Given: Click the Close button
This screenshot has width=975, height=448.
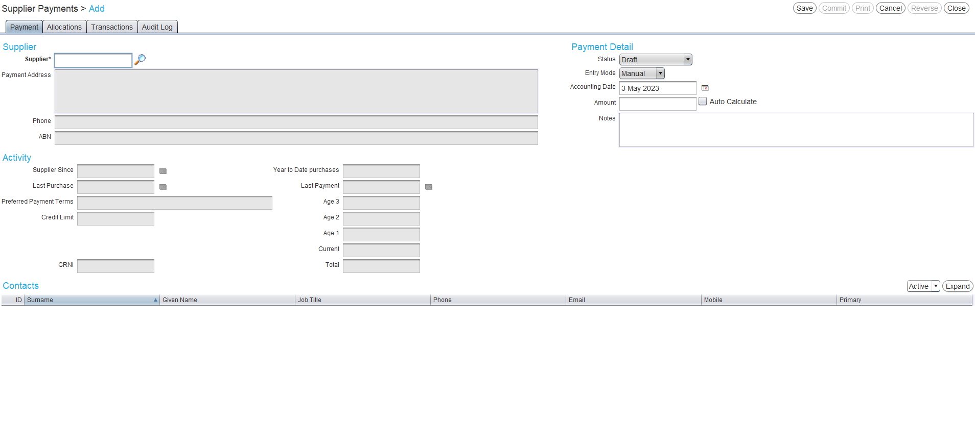Looking at the screenshot, I should click(x=956, y=8).
